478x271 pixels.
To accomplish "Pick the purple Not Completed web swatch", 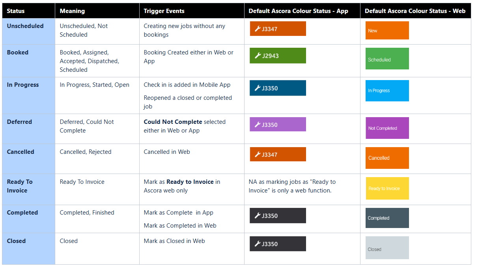I will tap(387, 128).
